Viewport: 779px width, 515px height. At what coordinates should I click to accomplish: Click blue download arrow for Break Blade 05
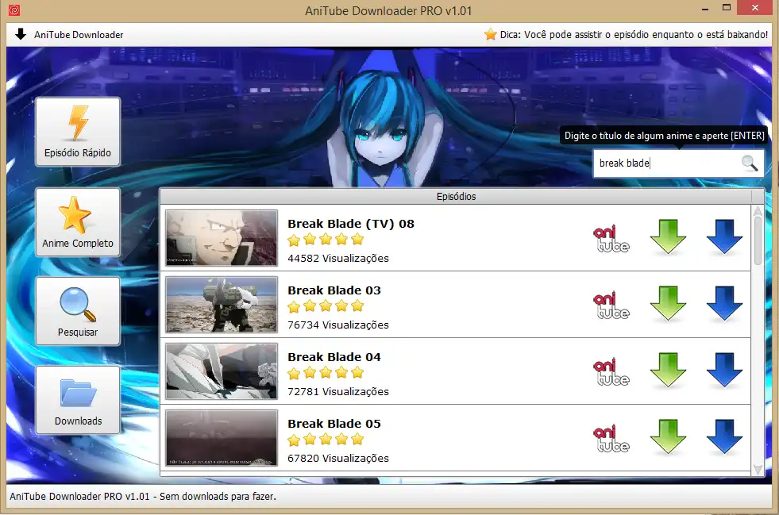(724, 436)
